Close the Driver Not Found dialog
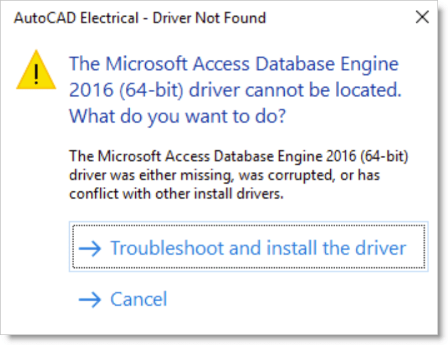448x345 pixels. tap(422, 17)
